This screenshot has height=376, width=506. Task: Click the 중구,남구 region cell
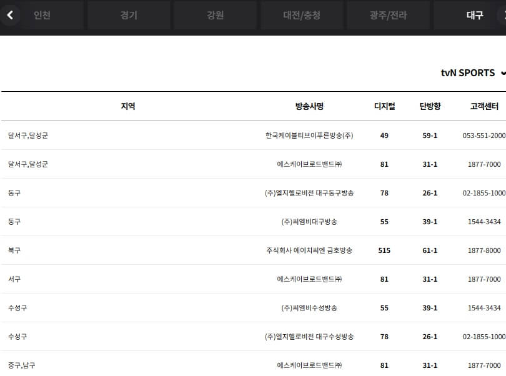(22, 365)
